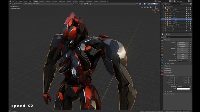Enable the All Edges checkbox
Image resolution: width=200 pixels, height=112 pixels.
click(x=189, y=80)
